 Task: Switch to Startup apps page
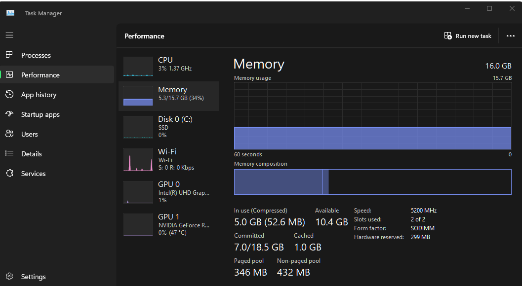coord(57,114)
